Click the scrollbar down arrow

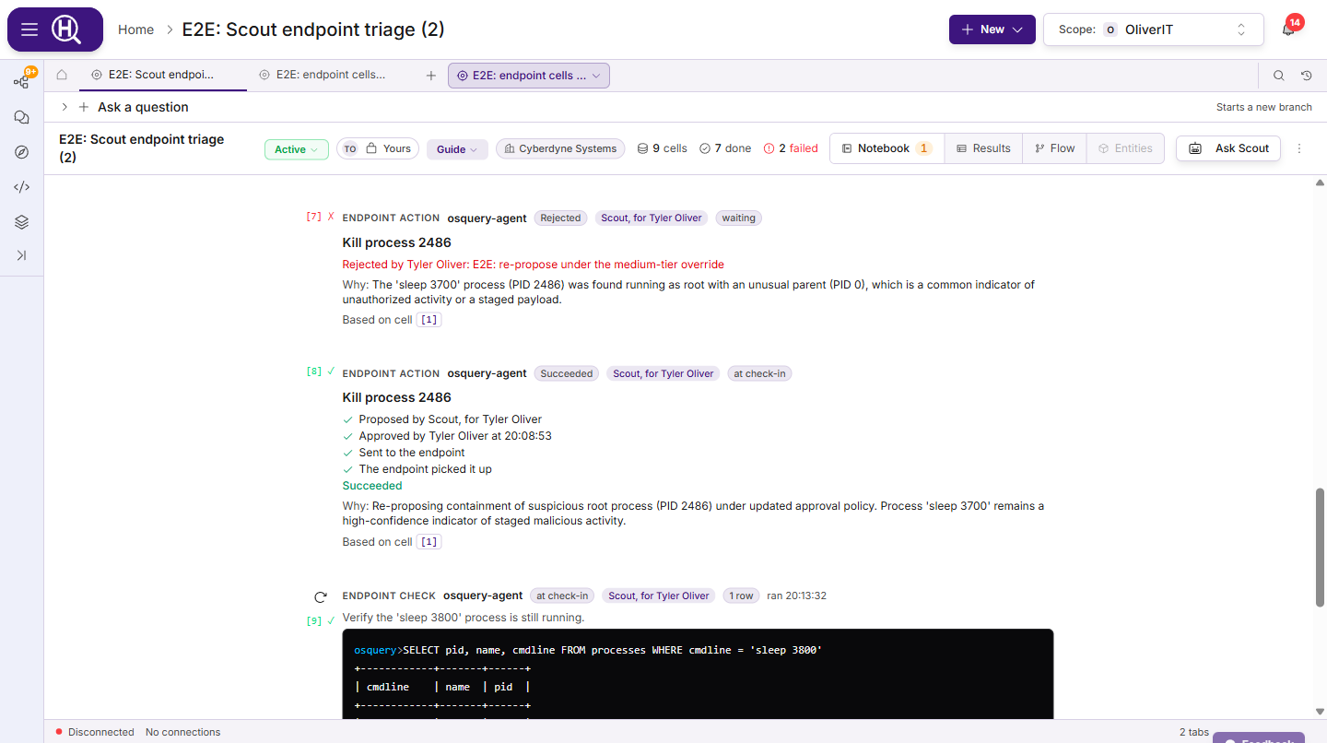1320,712
